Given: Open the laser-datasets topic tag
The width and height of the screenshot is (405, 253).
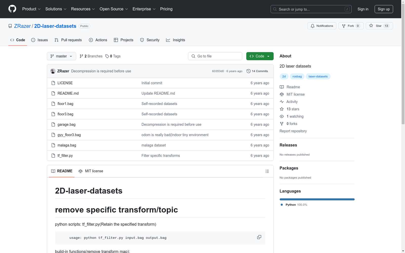Looking at the screenshot, I should [318, 76].
